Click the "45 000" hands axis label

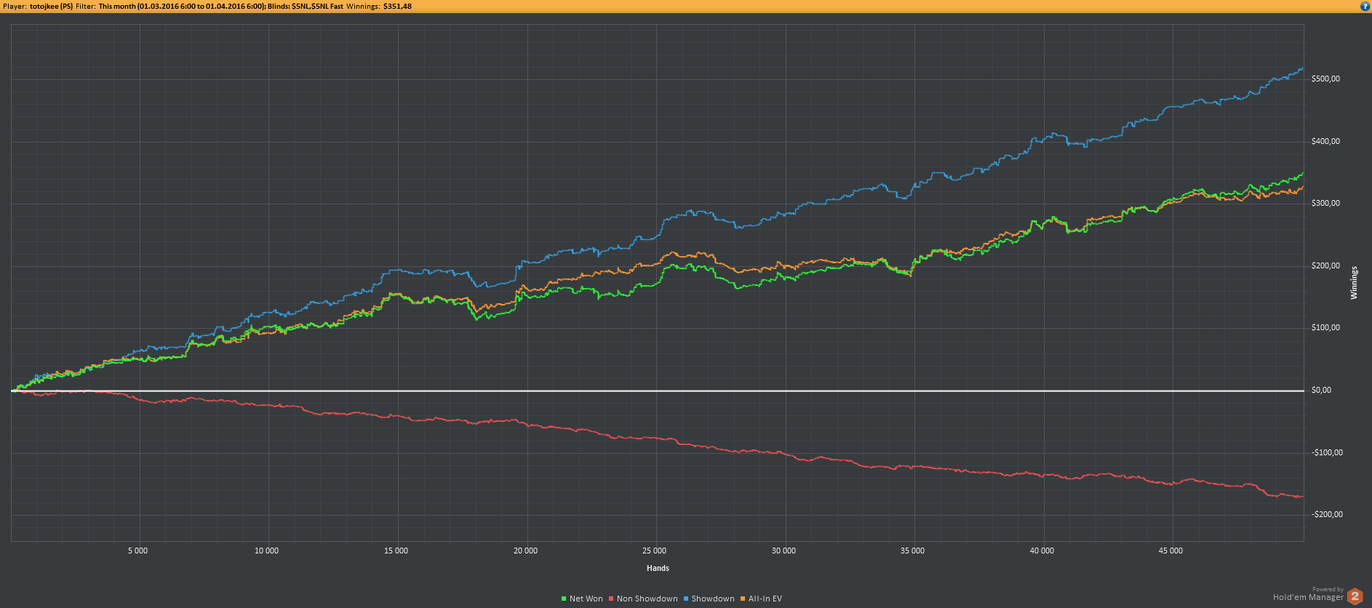click(x=1170, y=551)
